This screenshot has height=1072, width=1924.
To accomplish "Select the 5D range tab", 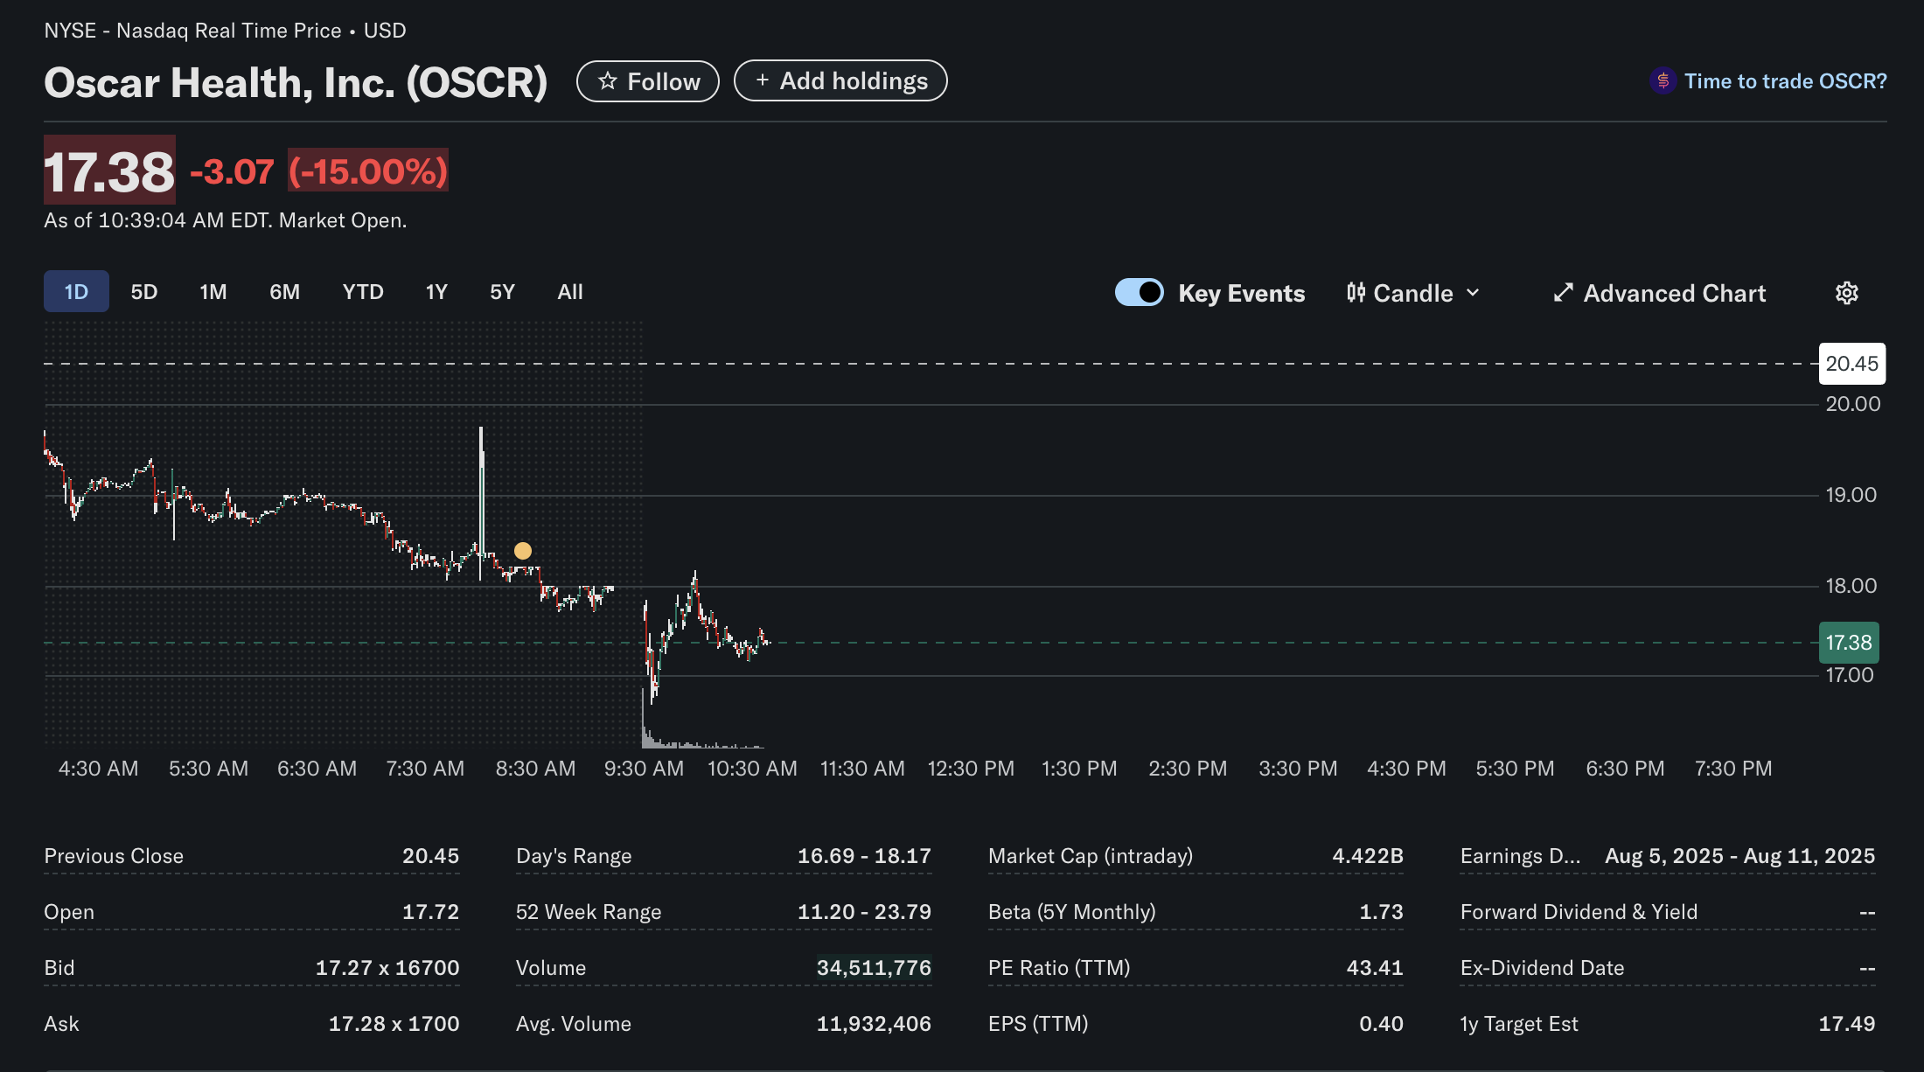I will click(144, 291).
